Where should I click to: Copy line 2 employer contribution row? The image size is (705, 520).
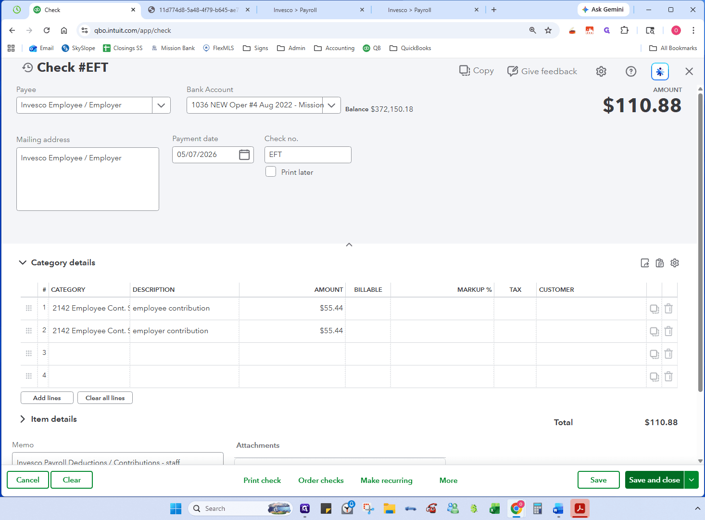(654, 331)
